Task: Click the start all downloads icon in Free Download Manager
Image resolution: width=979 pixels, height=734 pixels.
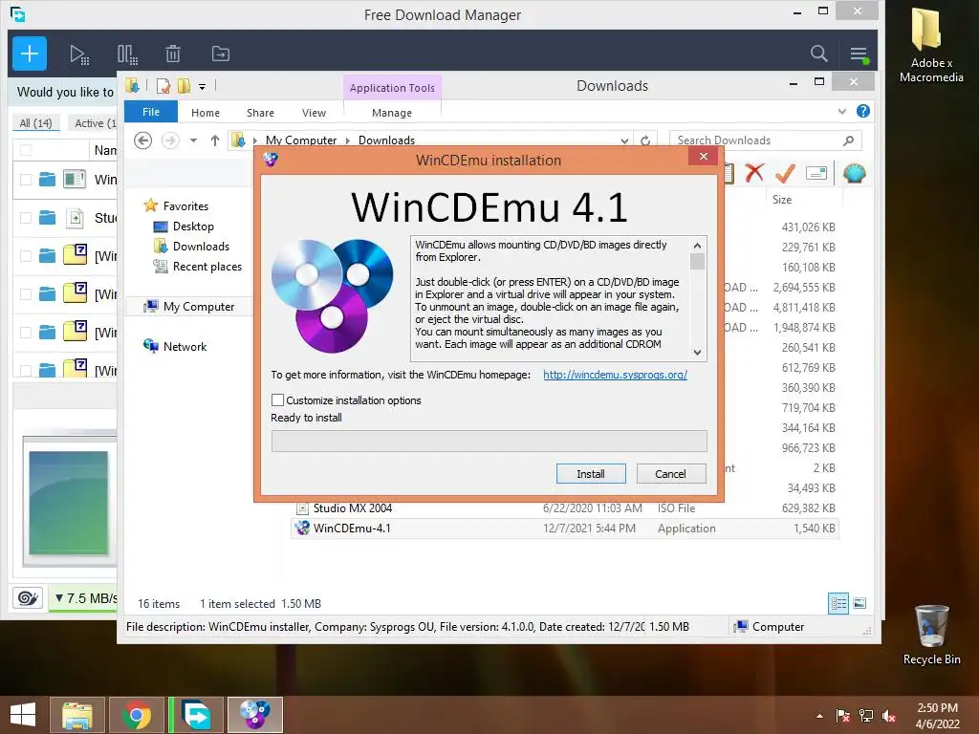Action: [x=78, y=54]
